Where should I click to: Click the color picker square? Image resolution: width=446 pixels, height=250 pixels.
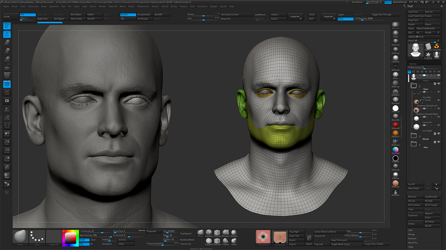pyautogui.click(x=71, y=238)
